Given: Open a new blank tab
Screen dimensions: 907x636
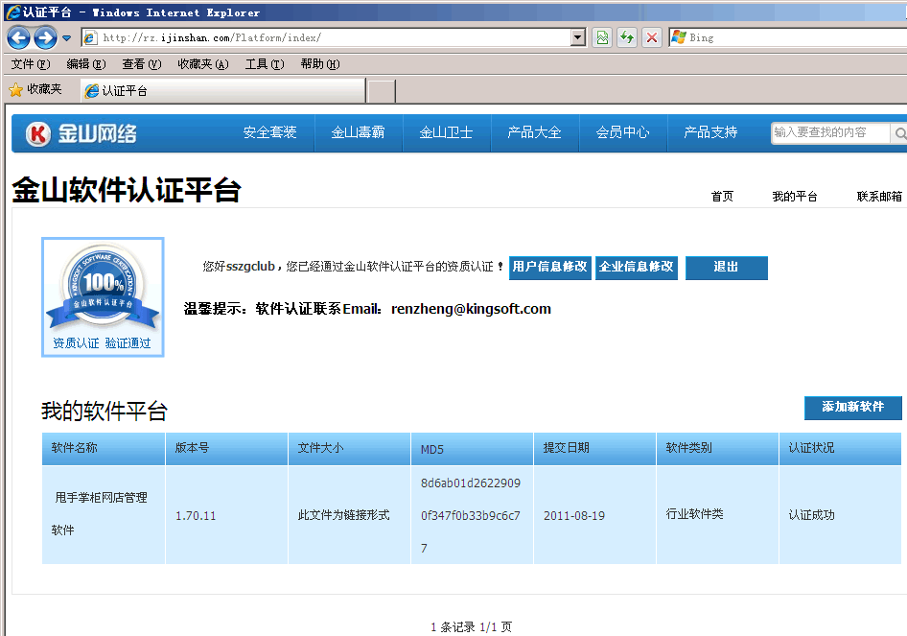Looking at the screenshot, I should pos(382,91).
